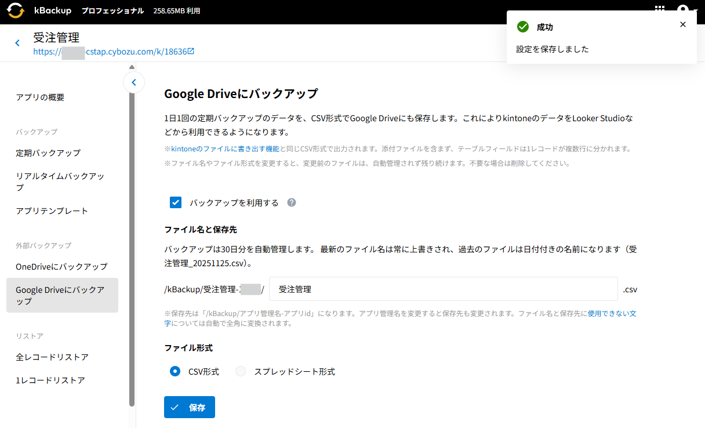The width and height of the screenshot is (705, 428).
Task: Click the file name input field
Action: click(x=443, y=289)
